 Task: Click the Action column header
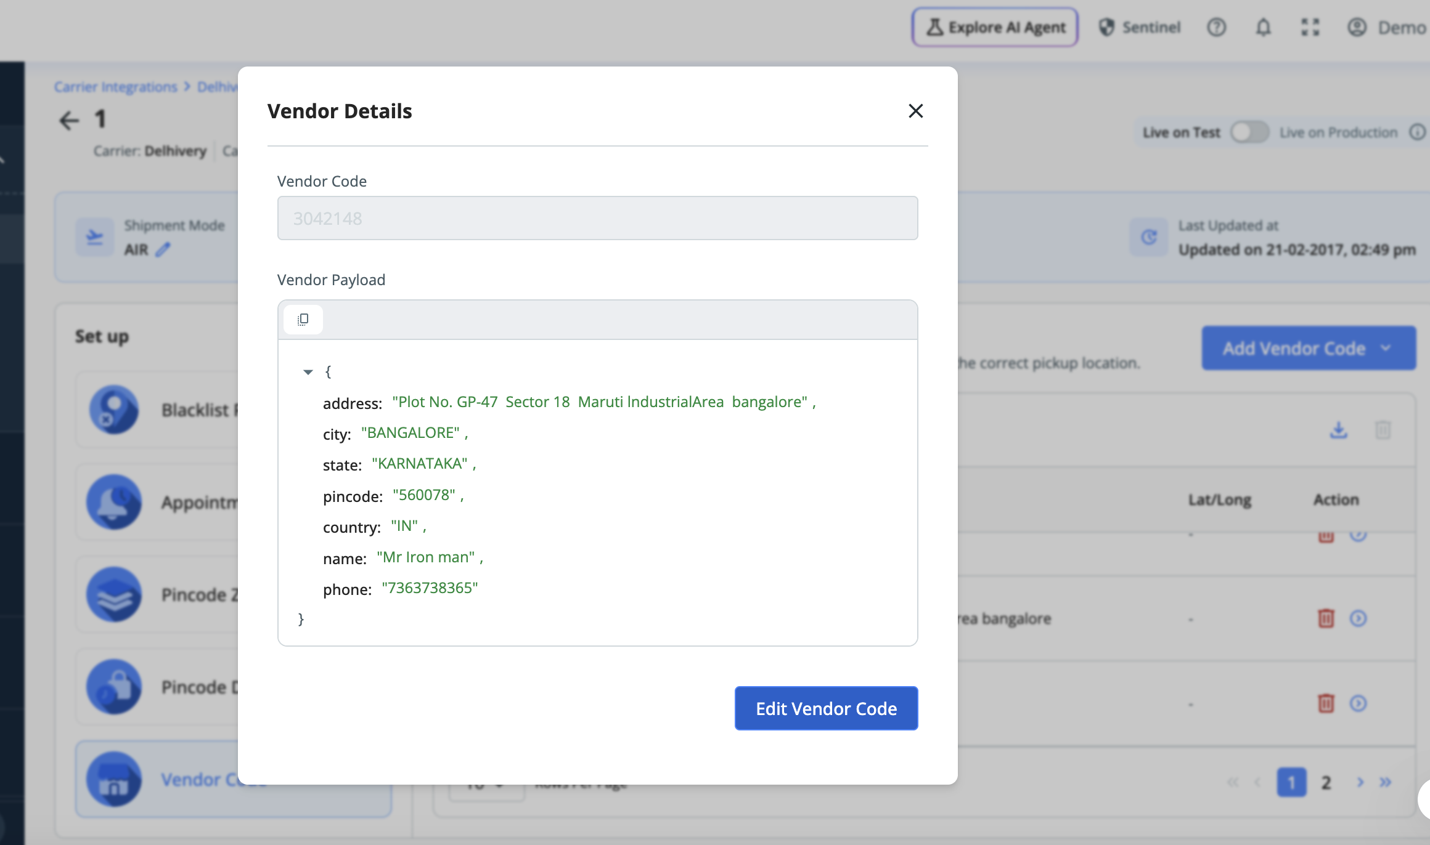1336,499
